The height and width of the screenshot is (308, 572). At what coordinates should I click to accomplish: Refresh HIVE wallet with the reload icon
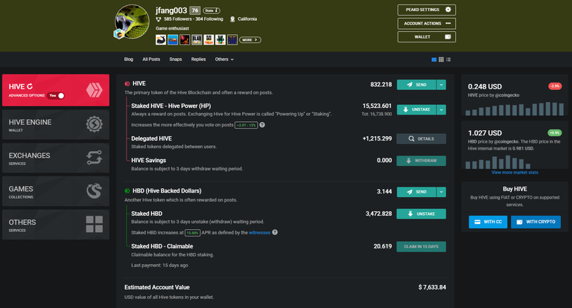[30, 86]
